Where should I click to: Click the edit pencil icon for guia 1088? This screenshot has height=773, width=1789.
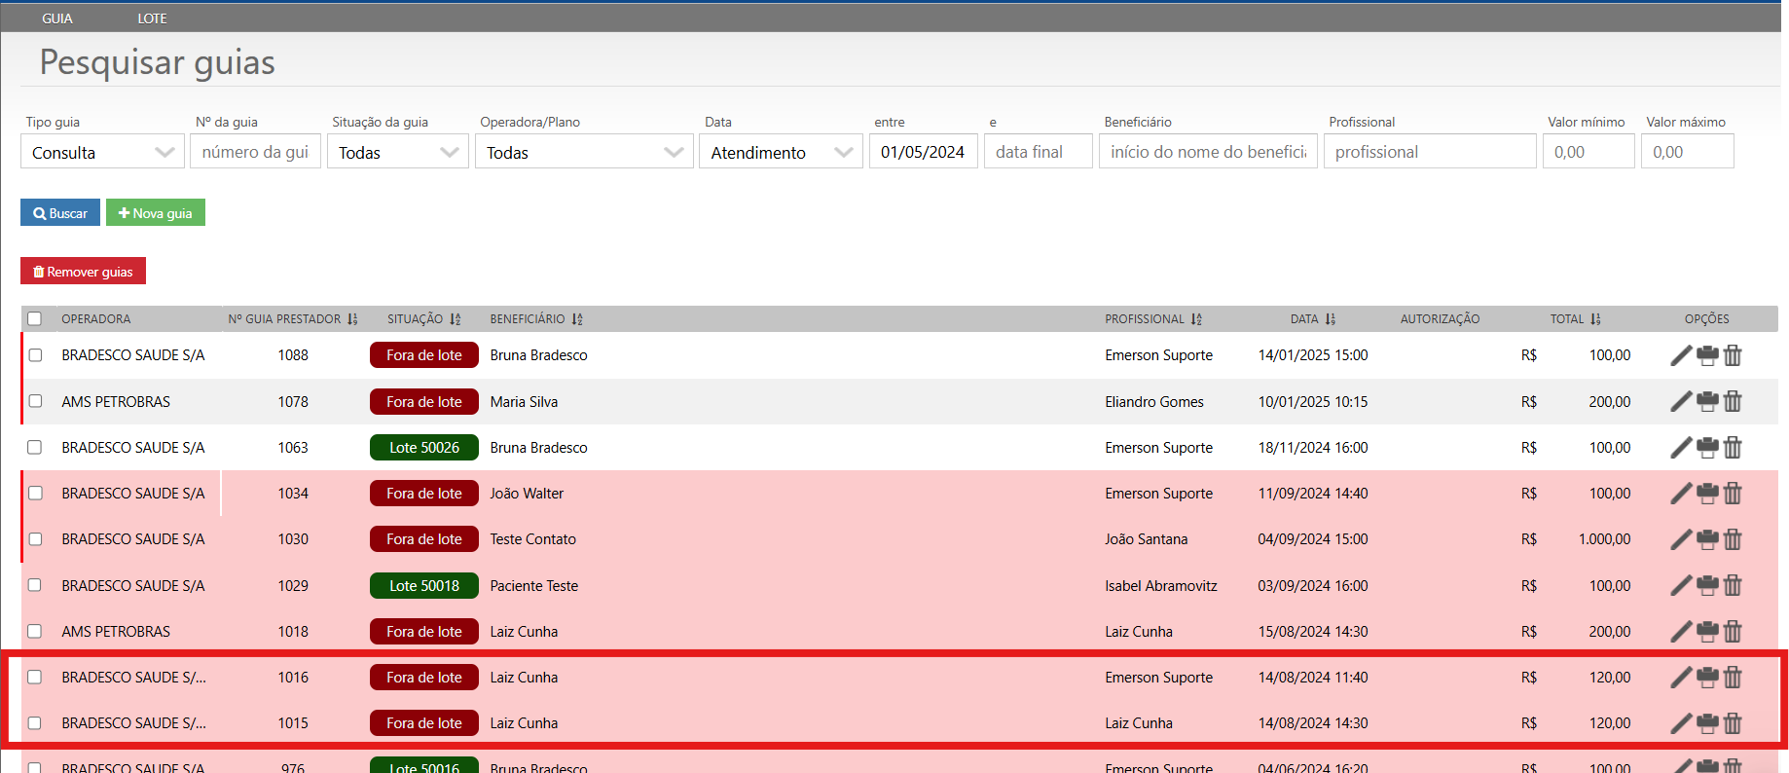(x=1681, y=355)
